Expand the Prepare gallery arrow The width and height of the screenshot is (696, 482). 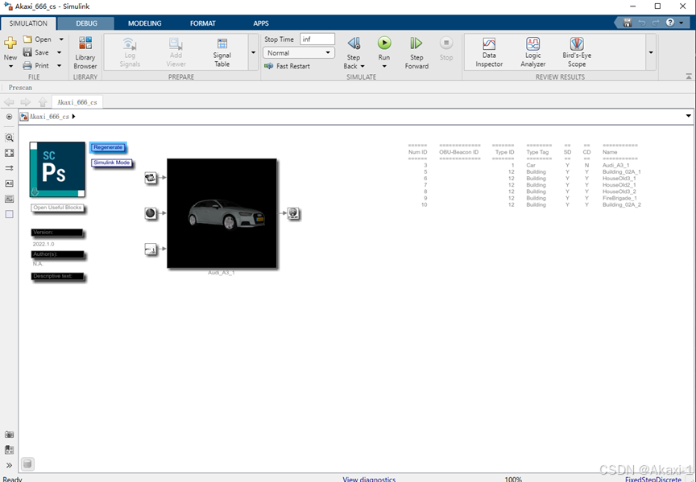pos(254,52)
